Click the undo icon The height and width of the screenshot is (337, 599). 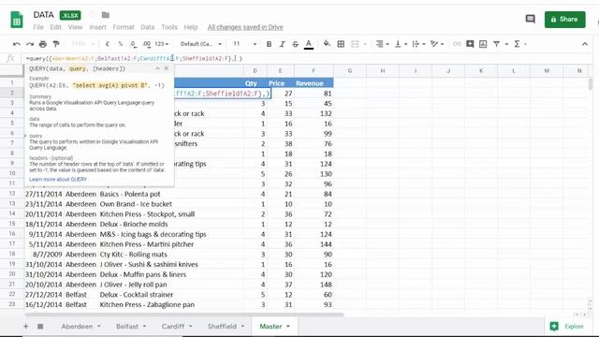pyautogui.click(x=17, y=44)
